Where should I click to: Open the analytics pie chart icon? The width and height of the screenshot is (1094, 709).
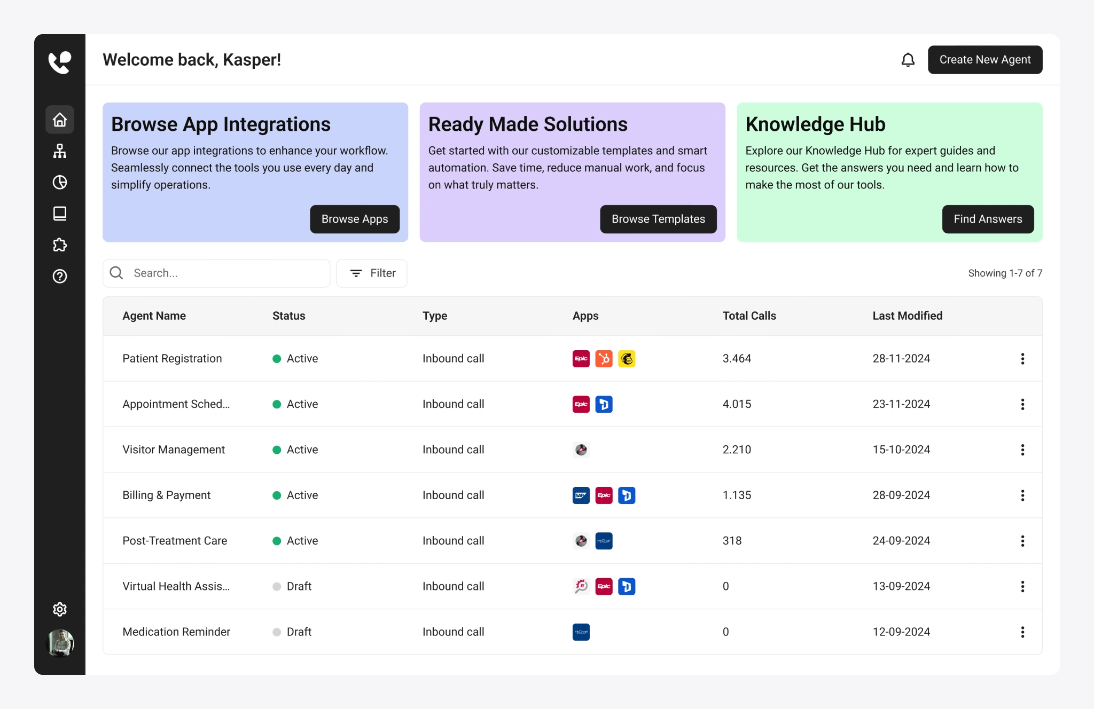(60, 182)
